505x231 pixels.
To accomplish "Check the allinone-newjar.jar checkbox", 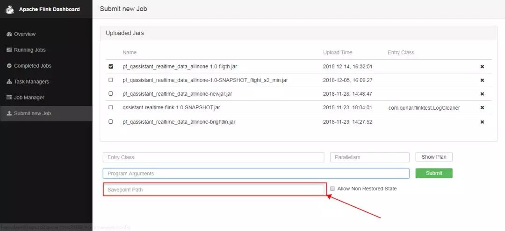I will pos(111,93).
